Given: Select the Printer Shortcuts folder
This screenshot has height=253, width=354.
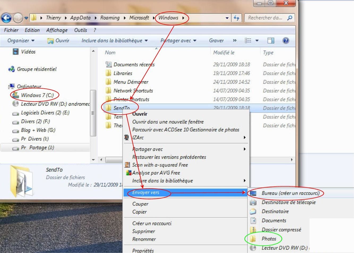Looking at the screenshot, I should 127,99.
